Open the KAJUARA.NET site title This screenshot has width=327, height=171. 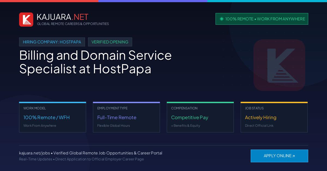(x=62, y=17)
